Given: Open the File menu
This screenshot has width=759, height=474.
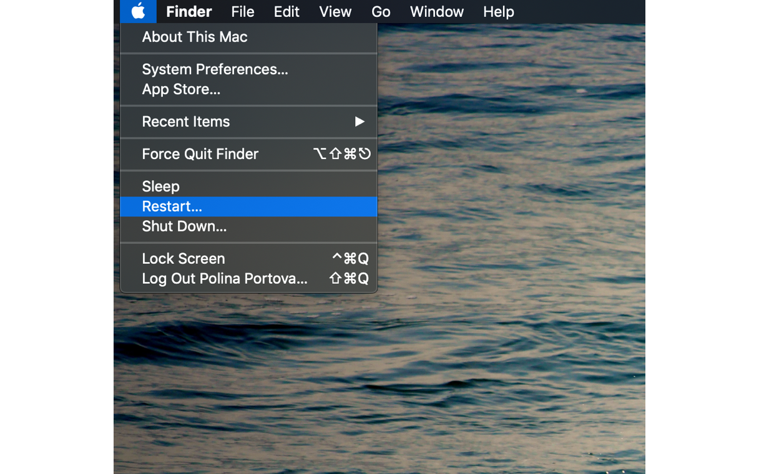Looking at the screenshot, I should (243, 11).
